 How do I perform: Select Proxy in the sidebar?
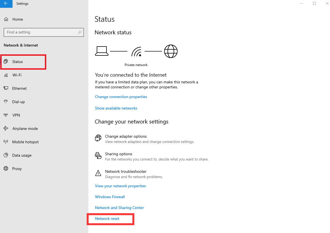click(x=17, y=169)
